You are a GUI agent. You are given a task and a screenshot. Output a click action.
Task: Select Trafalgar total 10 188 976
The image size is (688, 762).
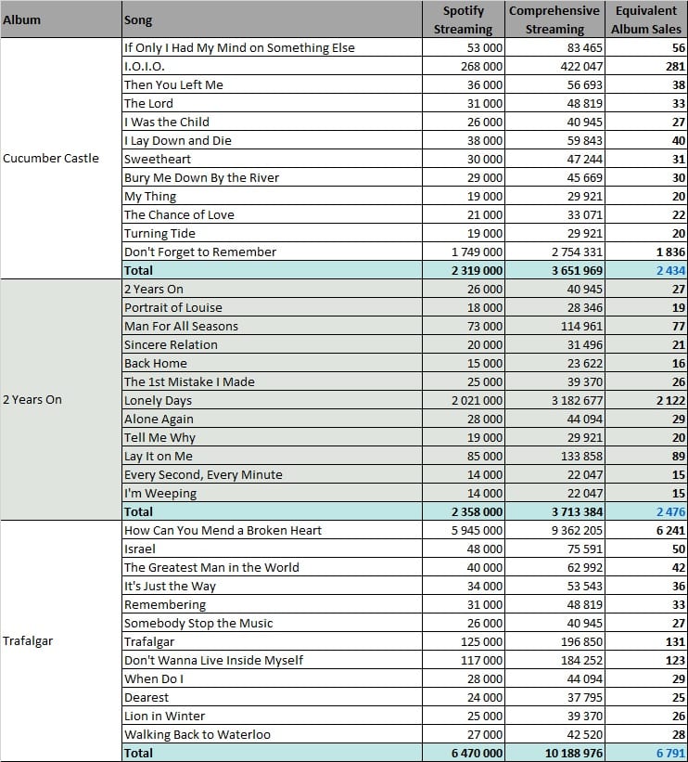click(x=554, y=753)
